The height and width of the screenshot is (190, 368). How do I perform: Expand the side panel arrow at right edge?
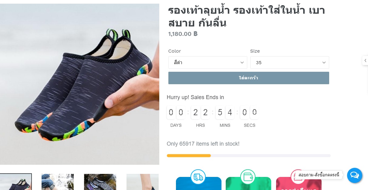(365, 60)
